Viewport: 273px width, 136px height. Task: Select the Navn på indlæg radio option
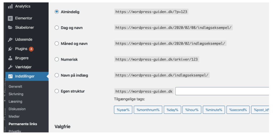pyautogui.click(x=57, y=75)
